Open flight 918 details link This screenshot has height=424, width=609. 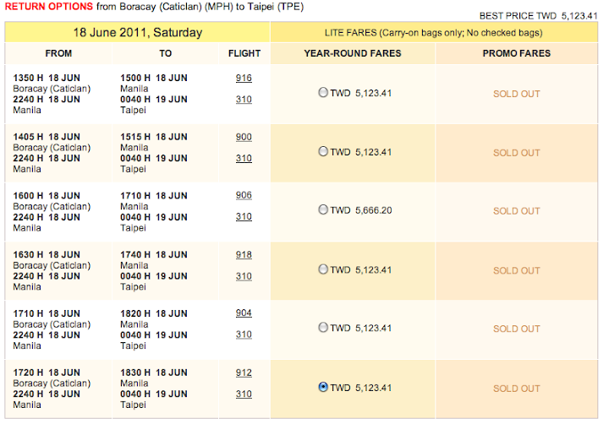click(x=244, y=255)
